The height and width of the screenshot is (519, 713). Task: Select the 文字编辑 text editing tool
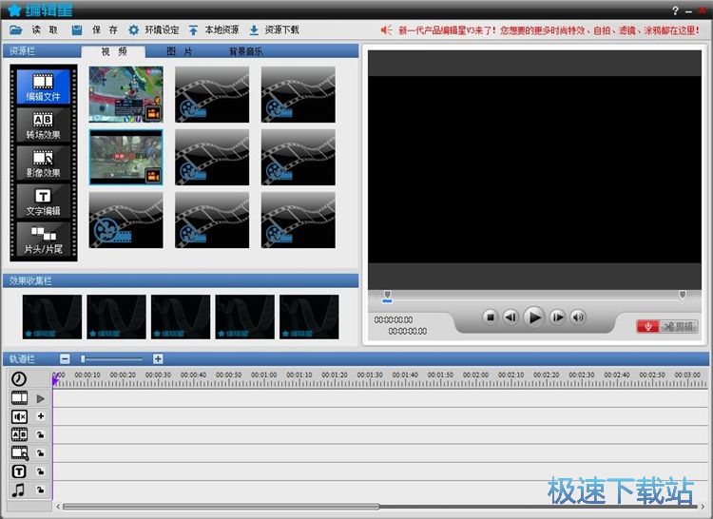coord(42,201)
